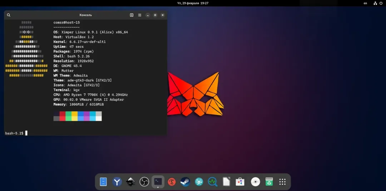Image resolution: width=386 pixels, height=191 pixels.
Task: Click the Console terminal icon in dock
Action: (x=158, y=182)
